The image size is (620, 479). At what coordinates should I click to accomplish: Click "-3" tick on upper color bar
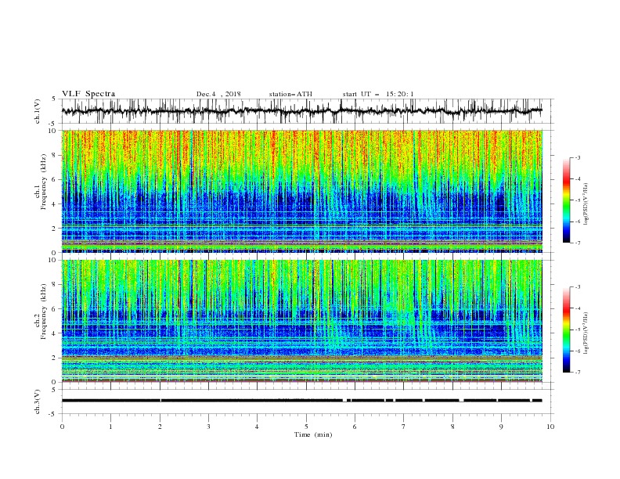pyautogui.click(x=578, y=157)
